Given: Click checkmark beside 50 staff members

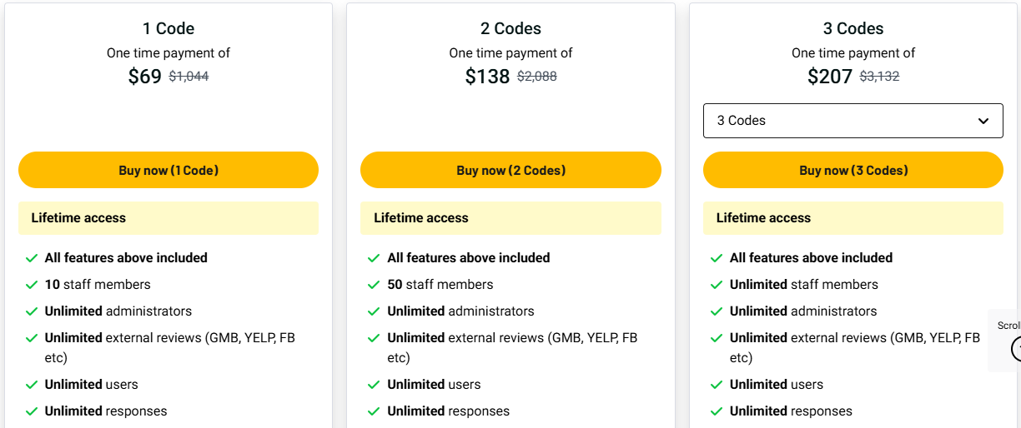Looking at the screenshot, I should pyautogui.click(x=375, y=285).
